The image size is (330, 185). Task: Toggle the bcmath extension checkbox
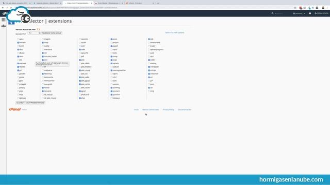(18, 43)
